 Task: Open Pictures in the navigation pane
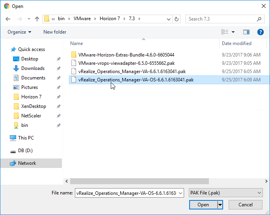click(30, 87)
